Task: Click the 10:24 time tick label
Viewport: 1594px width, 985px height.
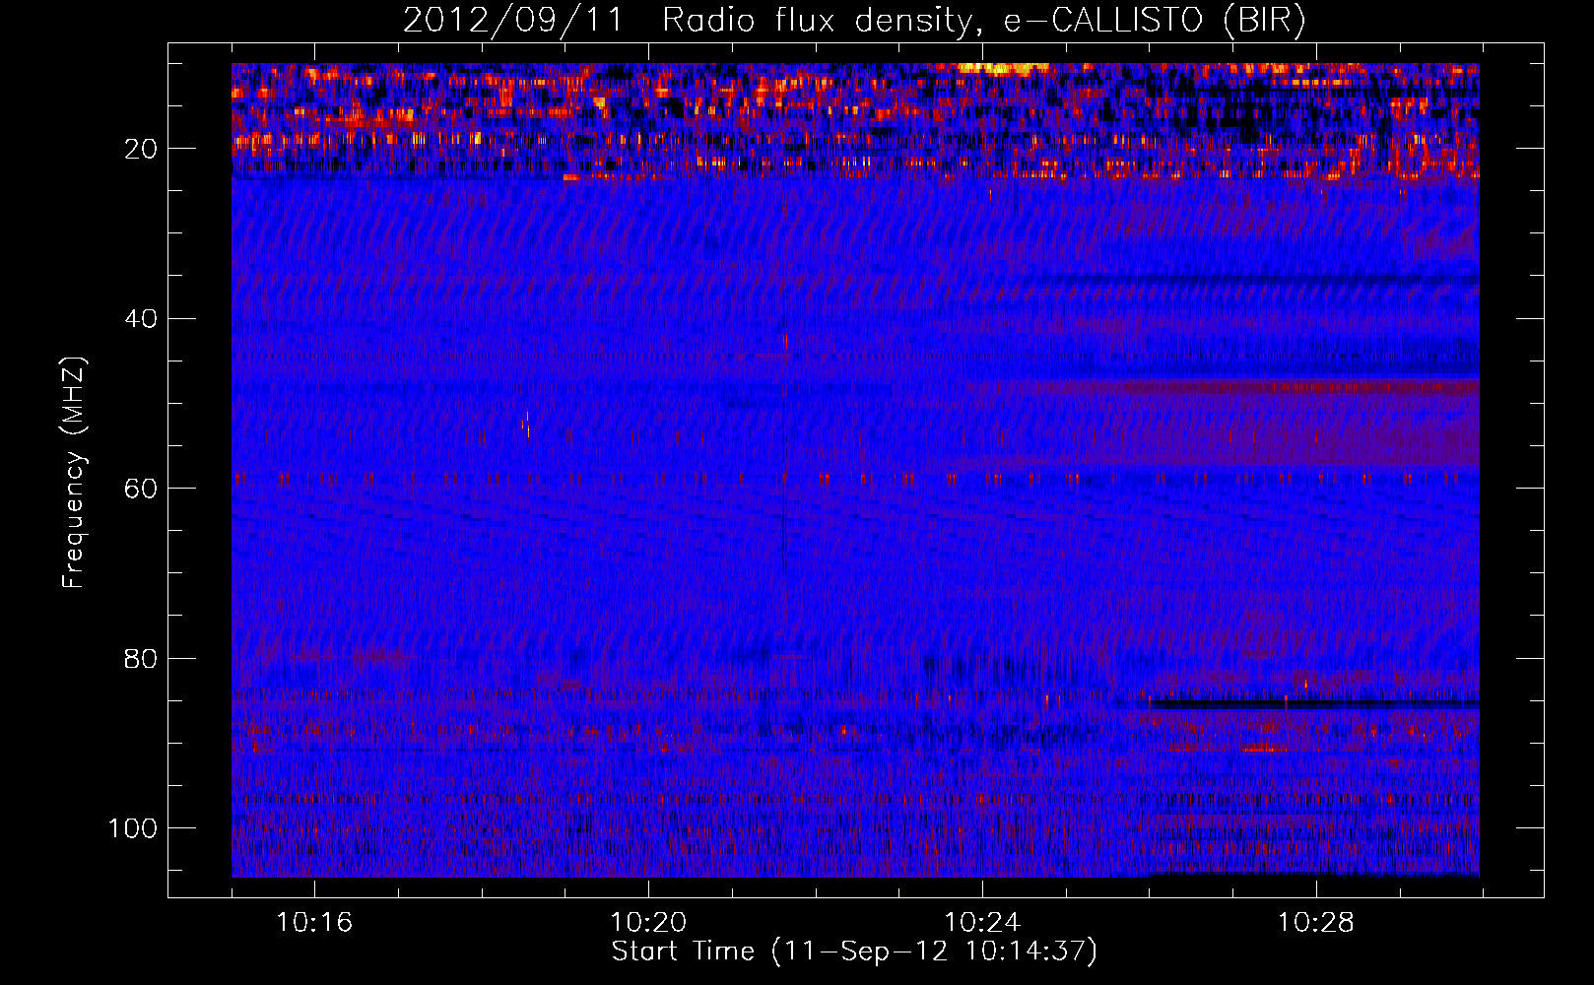Action: tap(982, 923)
